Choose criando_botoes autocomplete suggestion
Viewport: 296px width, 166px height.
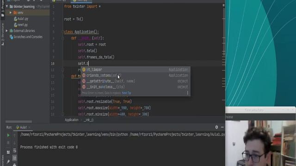[136, 76]
